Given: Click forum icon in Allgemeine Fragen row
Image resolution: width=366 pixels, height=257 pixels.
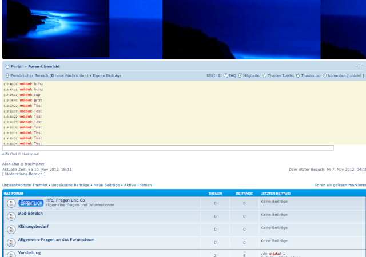Looking at the screenshot, I should (11, 243).
